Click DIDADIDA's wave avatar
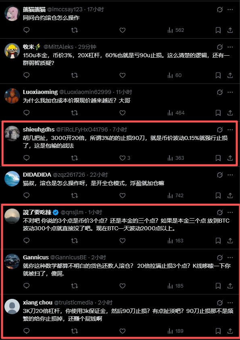Viewport: 240px width, 340px height. (12, 179)
